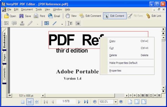Open the View menu

(x=47, y=10)
